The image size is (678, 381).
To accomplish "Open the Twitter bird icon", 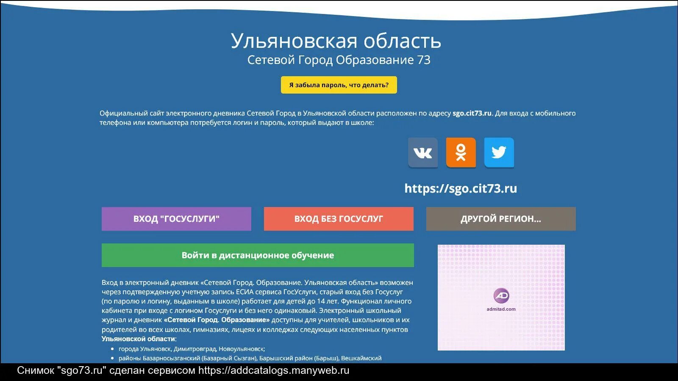I will (499, 153).
